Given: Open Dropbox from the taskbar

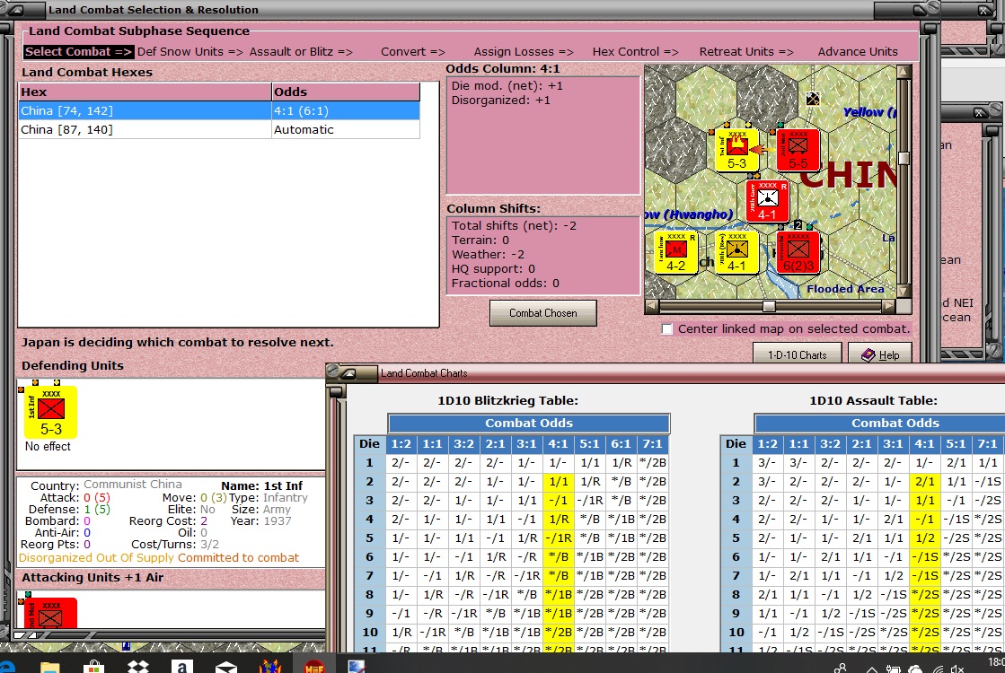Looking at the screenshot, I should (x=137, y=666).
